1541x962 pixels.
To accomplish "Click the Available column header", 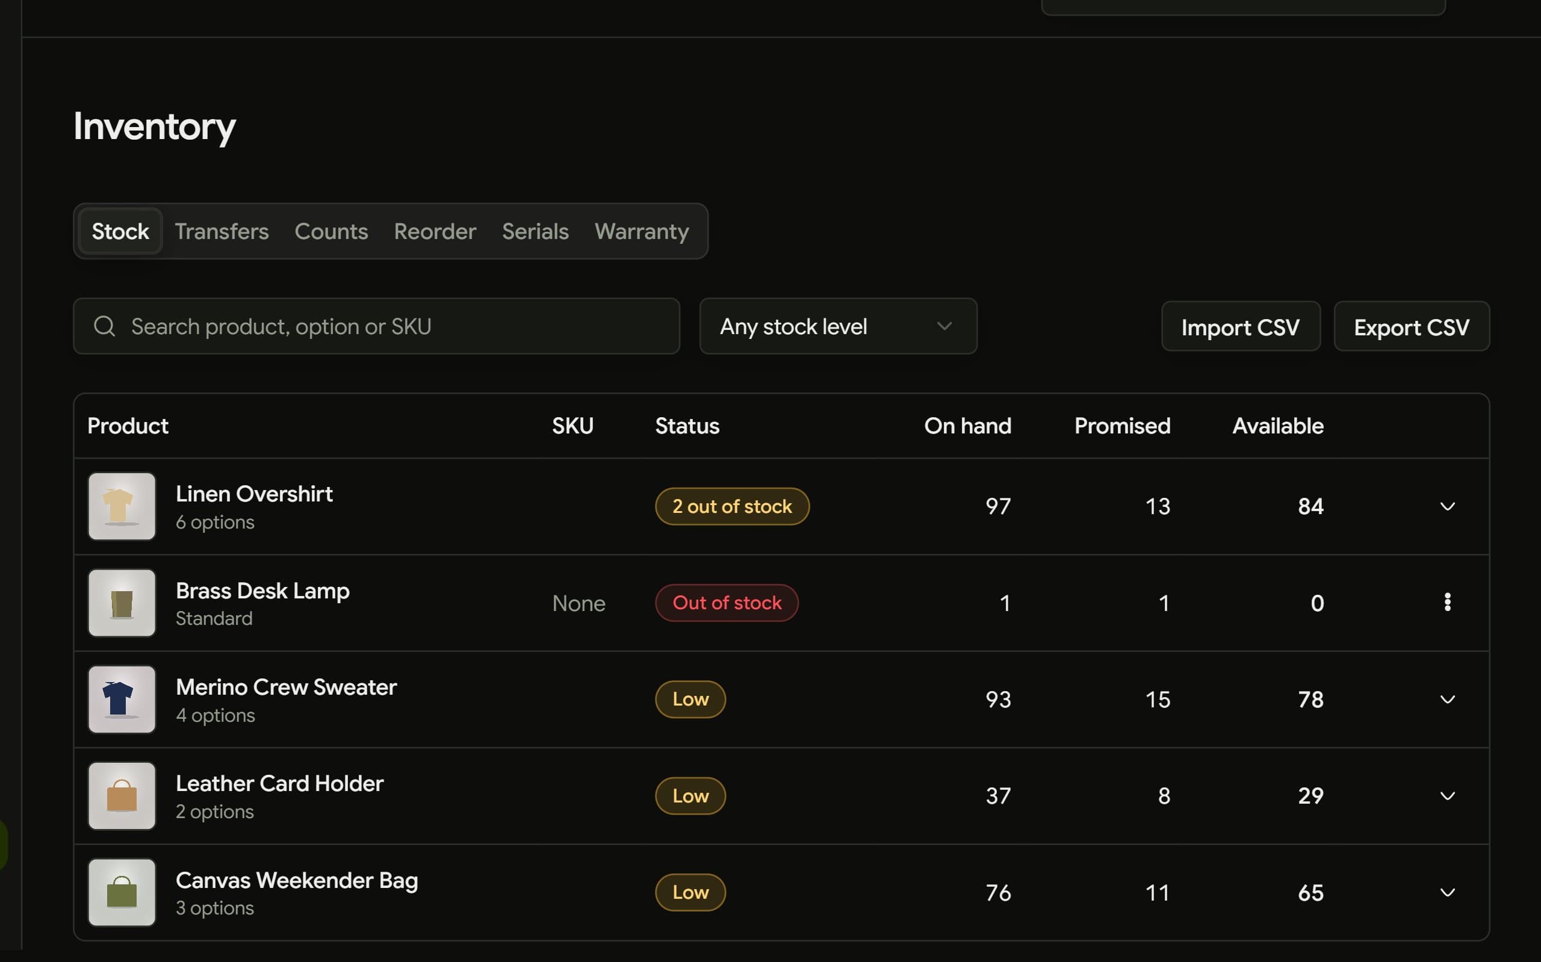I will coord(1278,426).
